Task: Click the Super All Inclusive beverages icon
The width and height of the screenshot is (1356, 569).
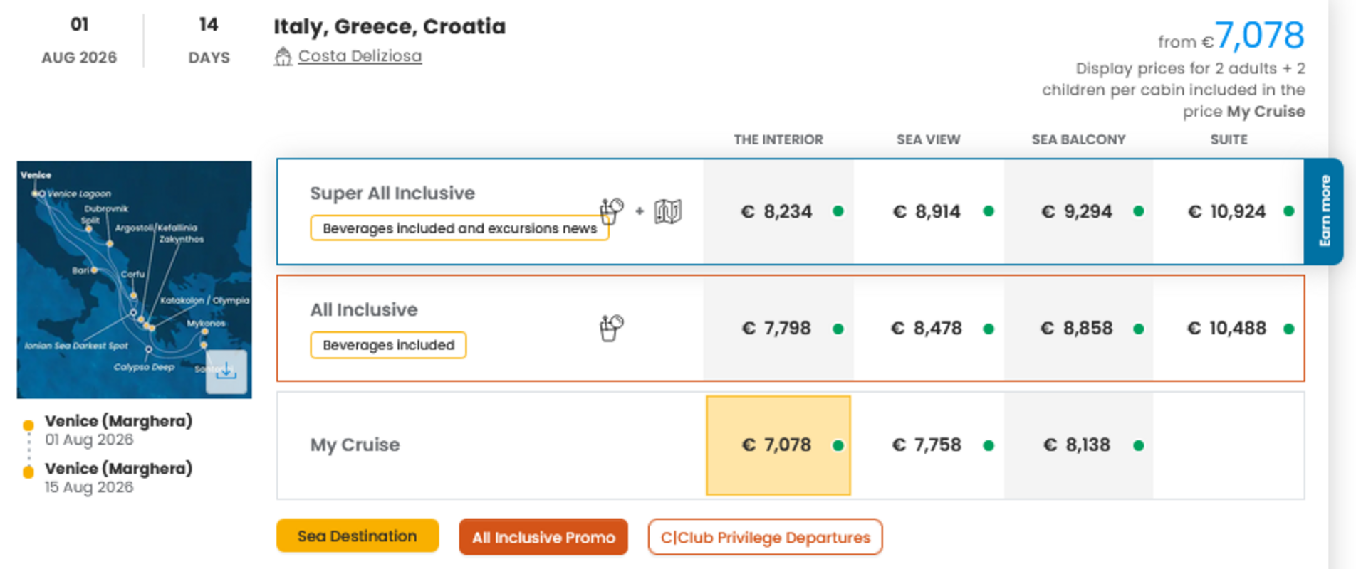Action: (611, 211)
